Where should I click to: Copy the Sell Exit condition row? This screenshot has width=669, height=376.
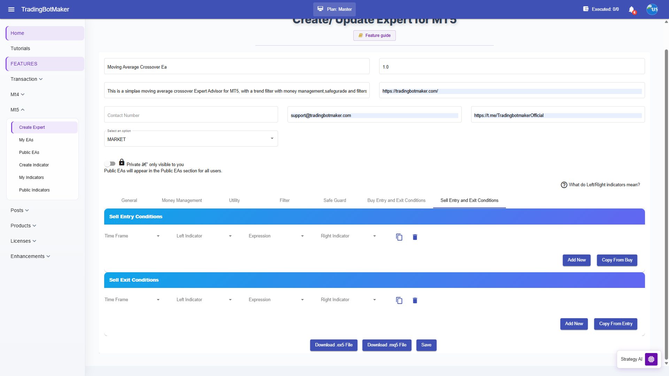399,300
